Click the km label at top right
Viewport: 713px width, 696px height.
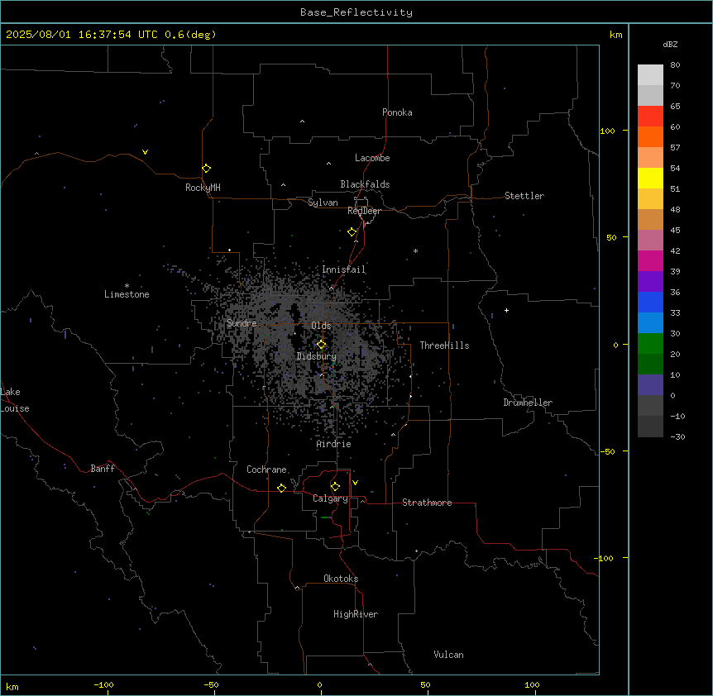click(x=615, y=35)
